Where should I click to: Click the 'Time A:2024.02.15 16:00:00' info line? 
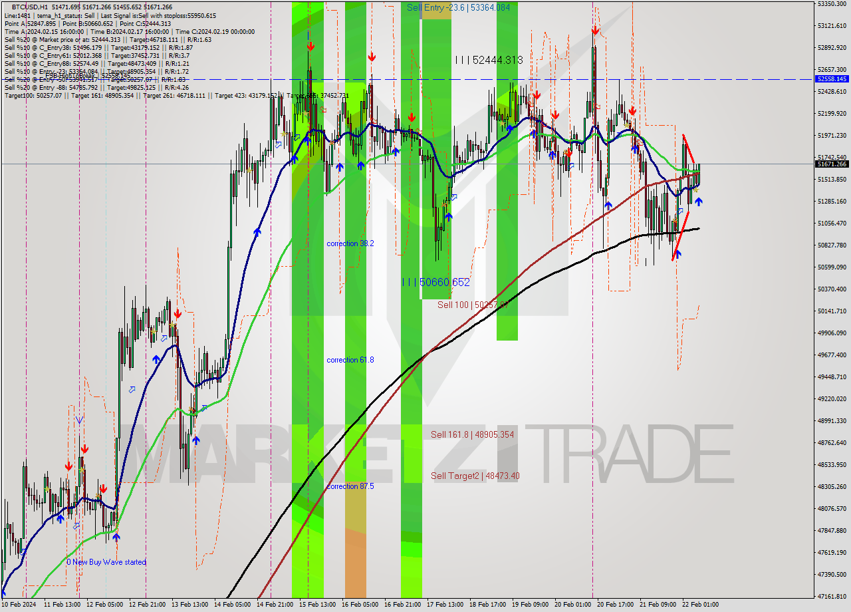pyautogui.click(x=129, y=31)
